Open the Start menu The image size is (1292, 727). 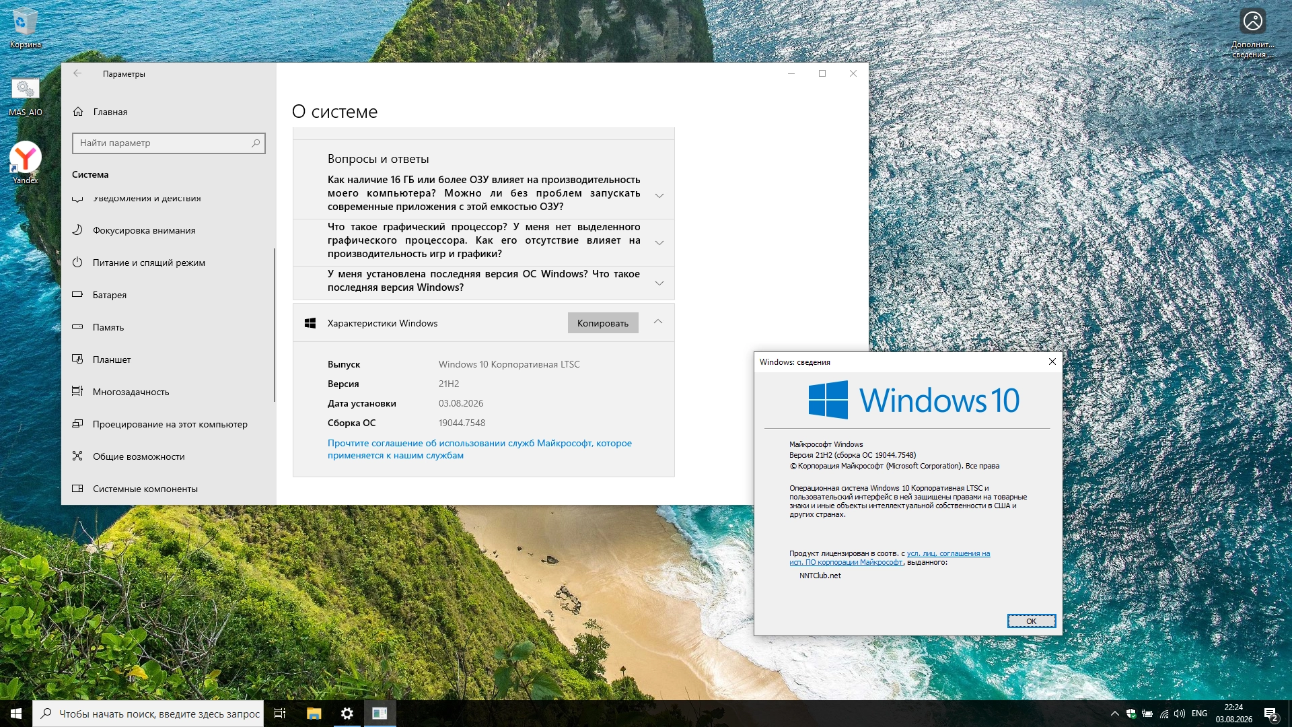[16, 714]
